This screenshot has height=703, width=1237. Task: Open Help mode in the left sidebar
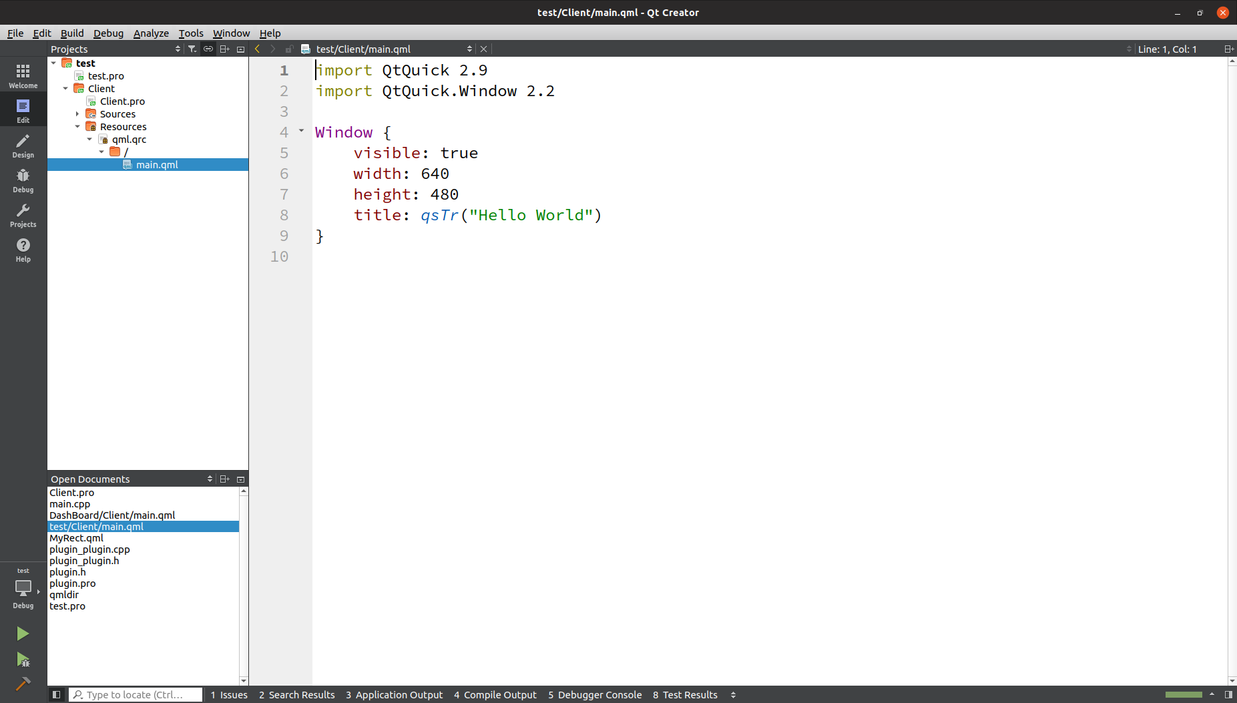coord(23,250)
